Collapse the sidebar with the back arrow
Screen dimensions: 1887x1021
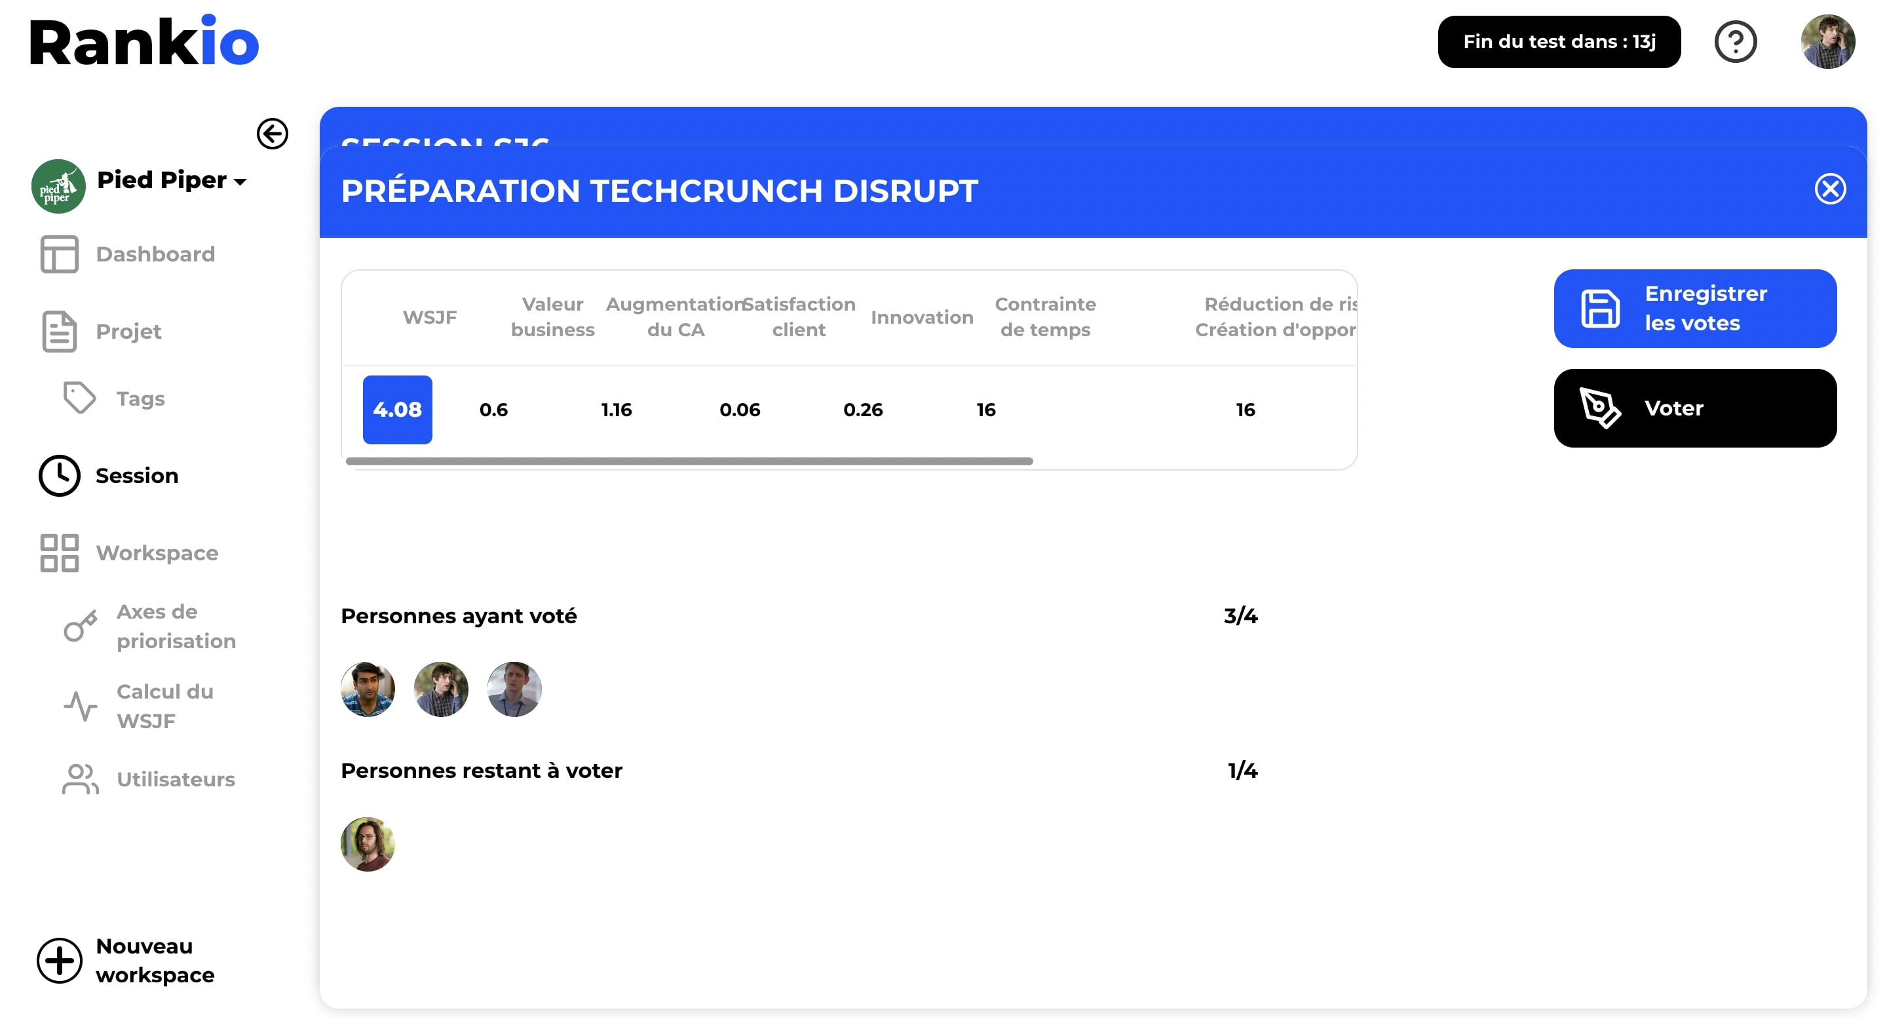(x=272, y=134)
